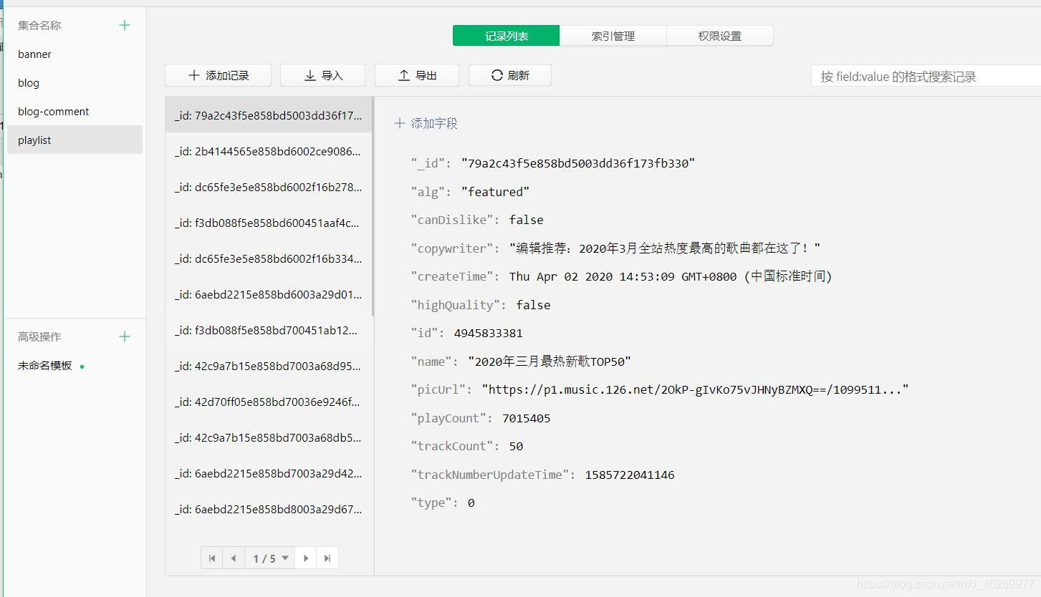1041x597 pixels.
Task: Click the canDislike false value
Action: coord(527,220)
